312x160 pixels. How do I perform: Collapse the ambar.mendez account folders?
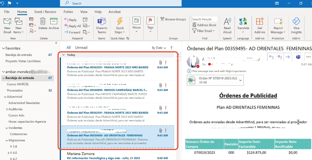pyautogui.click(x=3, y=72)
